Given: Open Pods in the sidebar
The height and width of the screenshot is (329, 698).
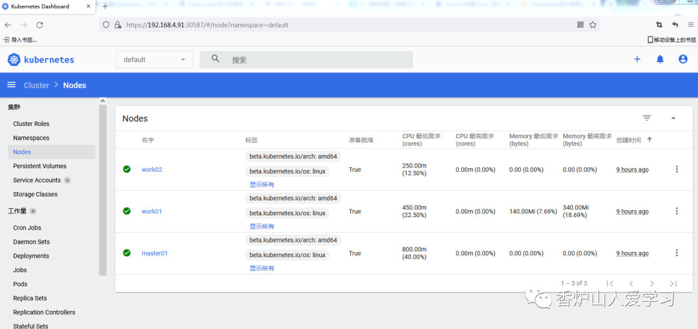Looking at the screenshot, I should pyautogui.click(x=20, y=284).
